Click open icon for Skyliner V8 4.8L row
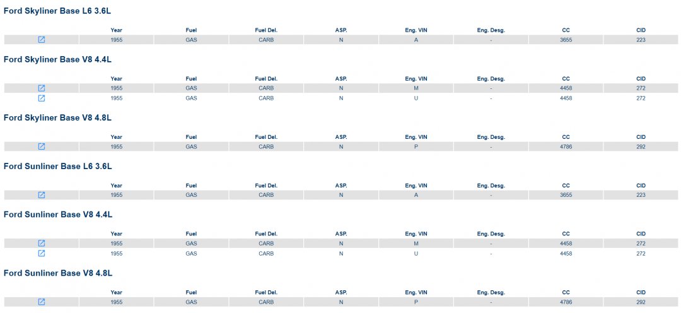The image size is (681, 313). pyautogui.click(x=42, y=146)
